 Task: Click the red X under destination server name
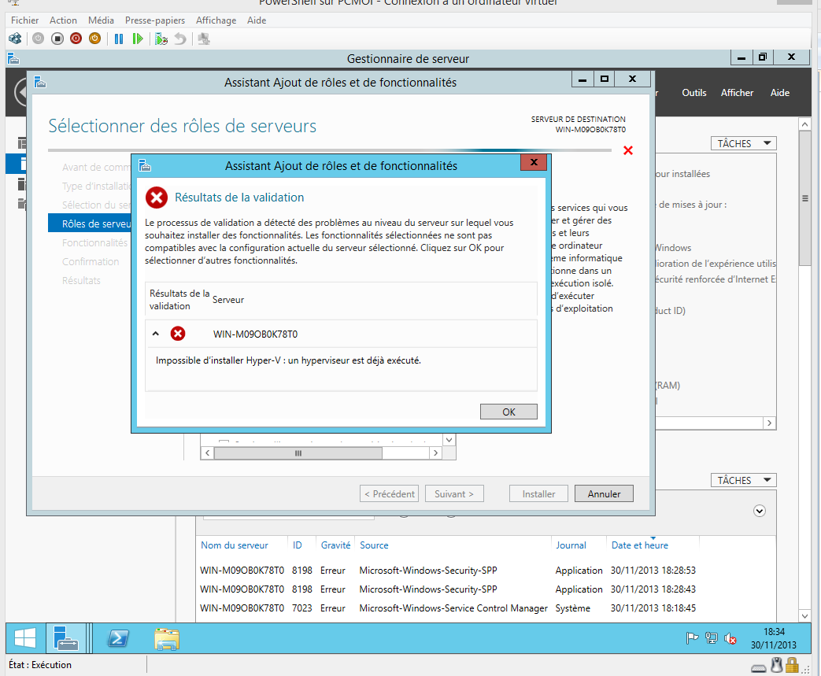coord(628,151)
